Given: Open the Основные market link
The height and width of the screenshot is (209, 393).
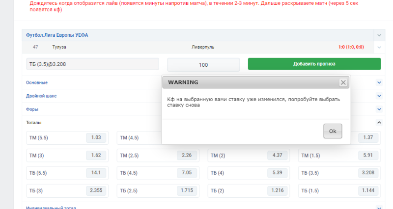Looking at the screenshot, I should 37,82.
